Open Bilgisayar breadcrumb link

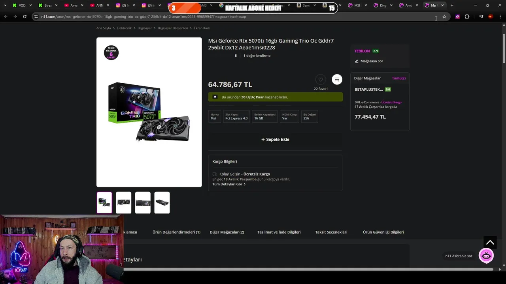coord(145,28)
